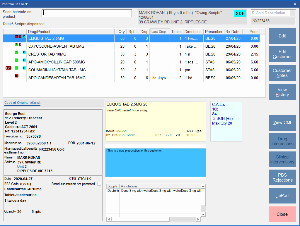Sort by the Drug/Product column header
Screen dimensions: 300x226
coord(70,32)
